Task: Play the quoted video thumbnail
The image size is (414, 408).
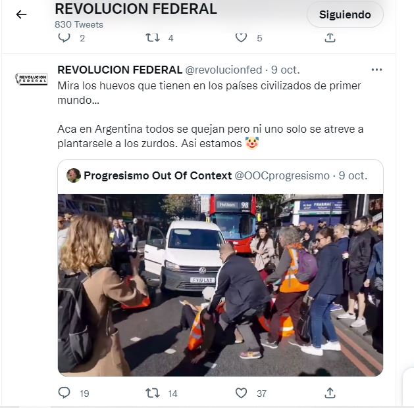Action: (220, 285)
